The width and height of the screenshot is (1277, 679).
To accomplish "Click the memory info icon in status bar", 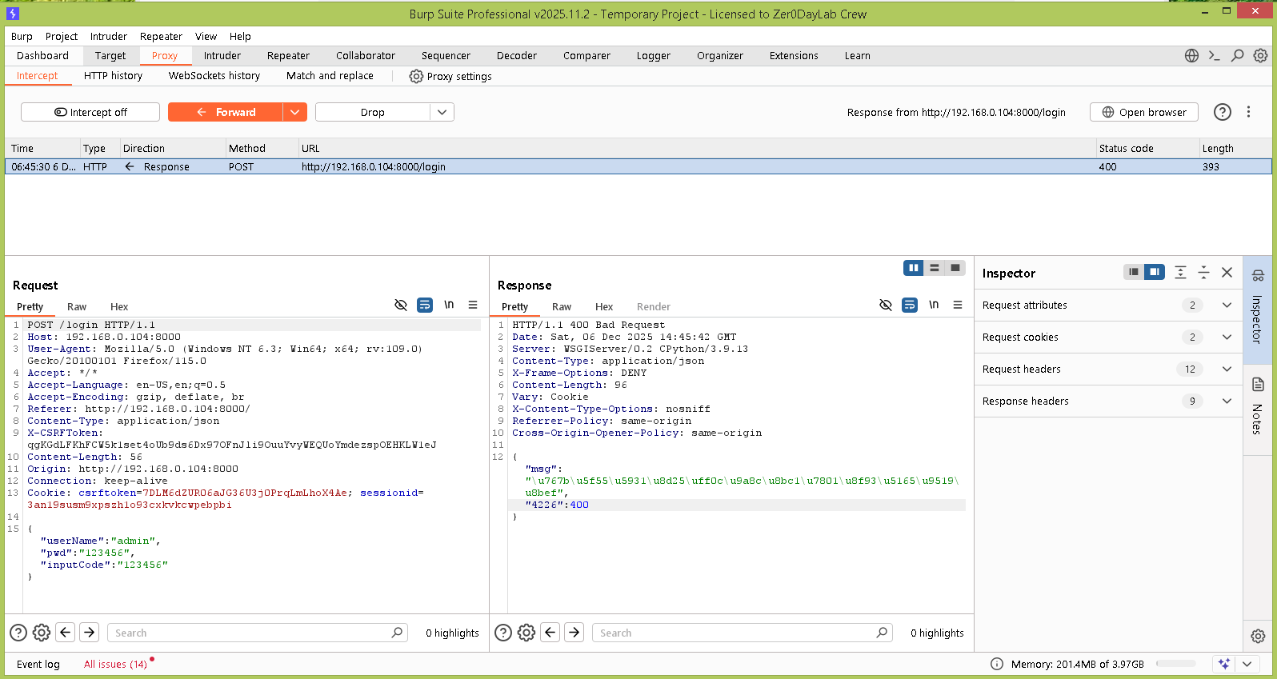I will [x=997, y=664].
